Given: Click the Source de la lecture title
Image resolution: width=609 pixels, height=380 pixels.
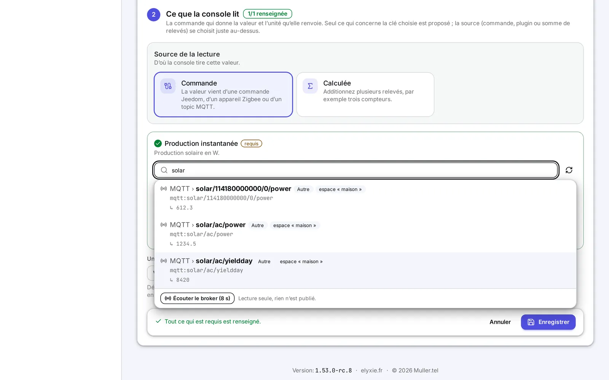Looking at the screenshot, I should (x=187, y=54).
